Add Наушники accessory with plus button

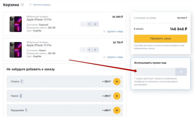click(117, 111)
